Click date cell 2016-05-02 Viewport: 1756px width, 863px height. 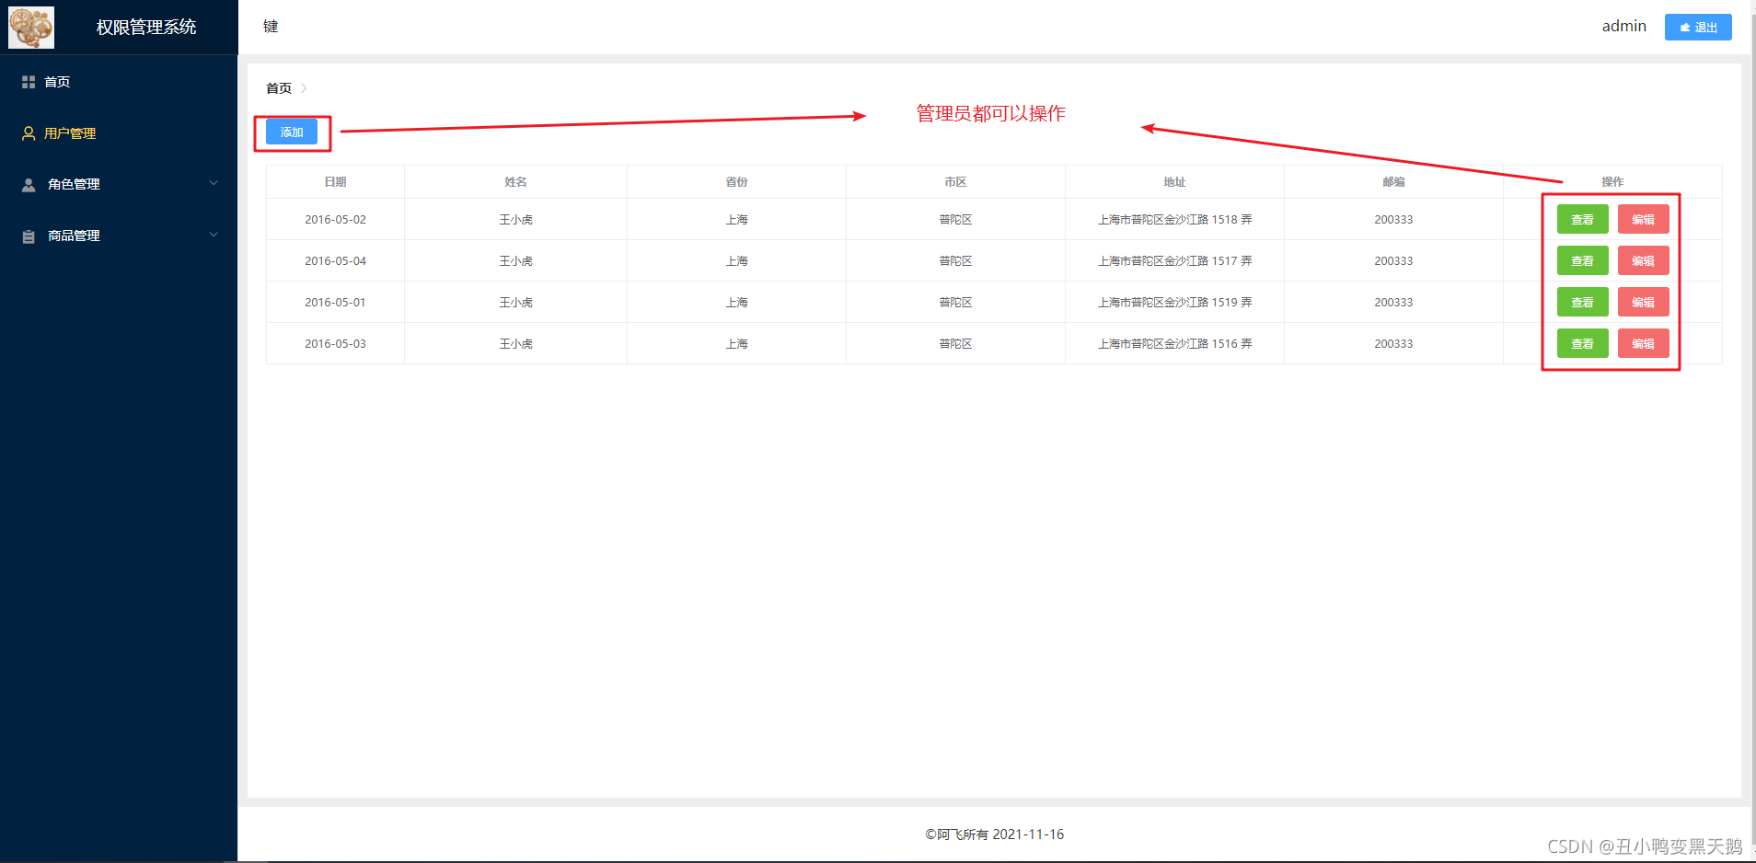coord(335,219)
